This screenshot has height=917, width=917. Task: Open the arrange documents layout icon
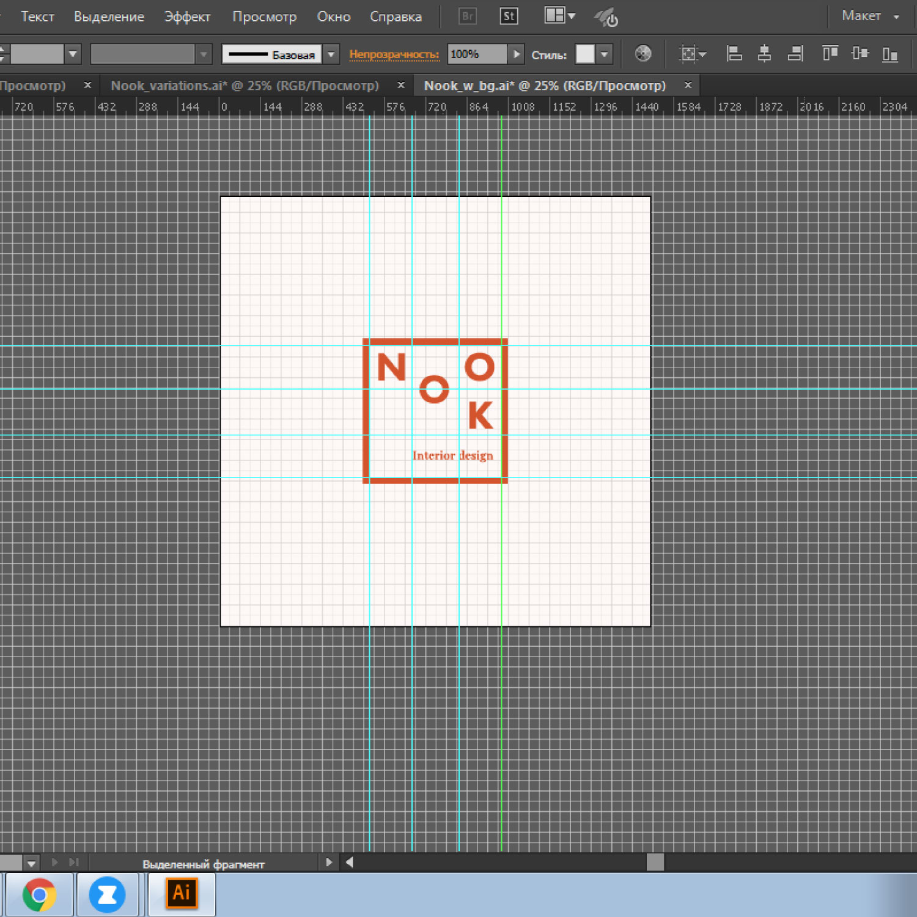tap(559, 15)
